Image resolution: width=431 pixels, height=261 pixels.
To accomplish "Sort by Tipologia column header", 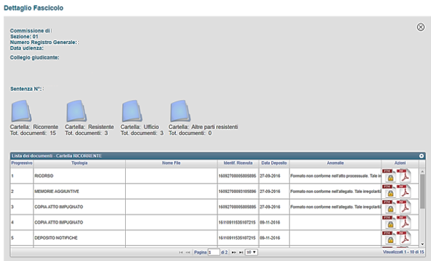I will 80,163.
